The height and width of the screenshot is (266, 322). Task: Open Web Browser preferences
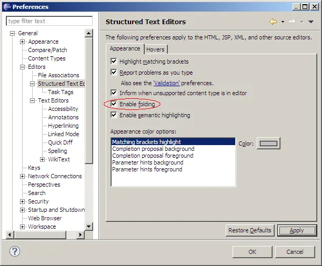click(x=45, y=218)
